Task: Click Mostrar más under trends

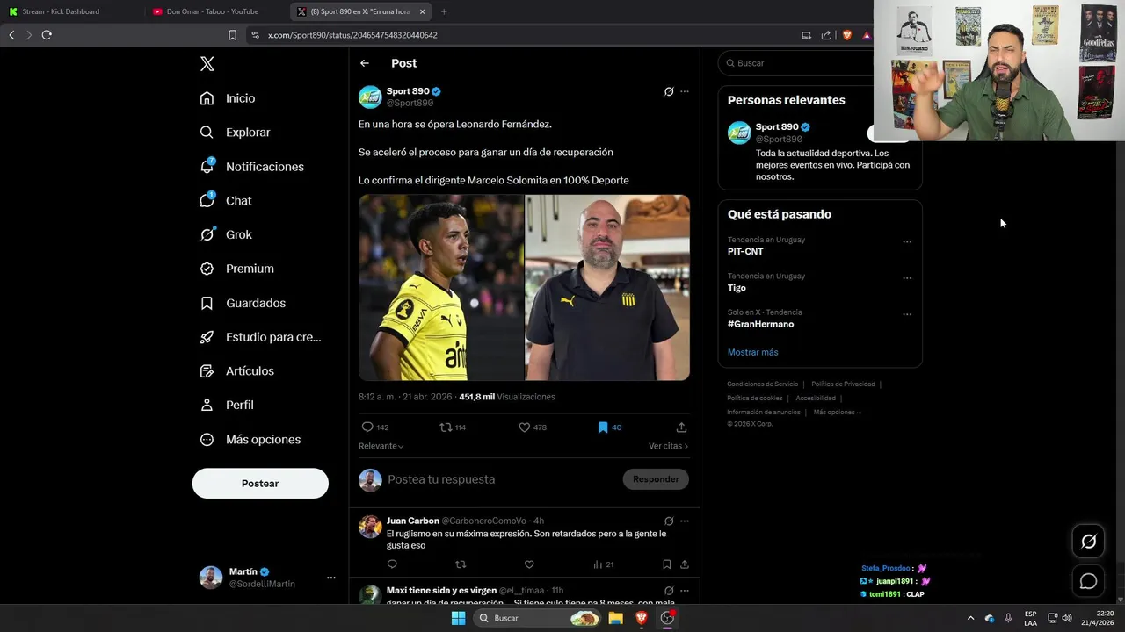Action: (752, 352)
